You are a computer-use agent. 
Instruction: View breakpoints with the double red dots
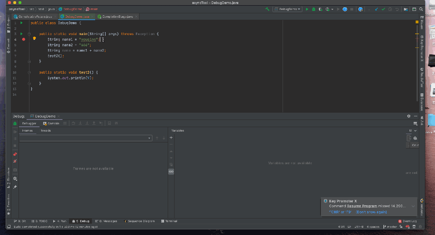click(15, 154)
